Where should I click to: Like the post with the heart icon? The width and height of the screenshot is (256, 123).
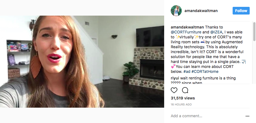(174, 90)
